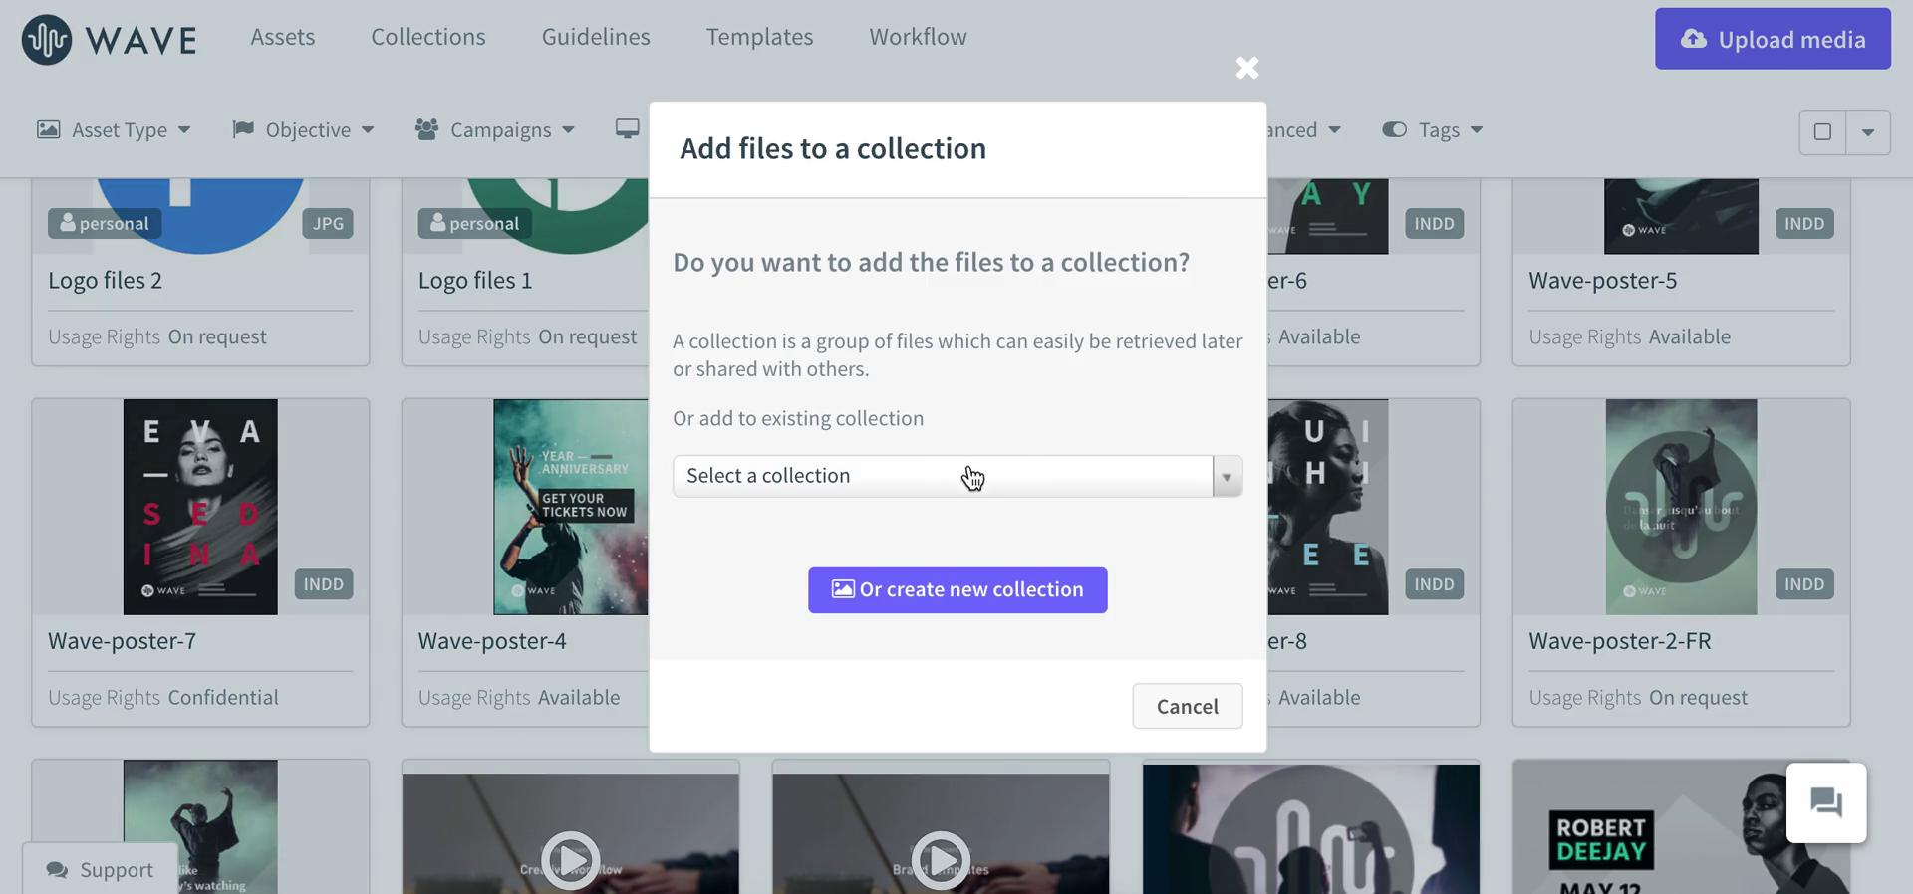Open the Wave-poster-5 thumbnail
This screenshot has width=1913, height=894.
pyautogui.click(x=1681, y=216)
